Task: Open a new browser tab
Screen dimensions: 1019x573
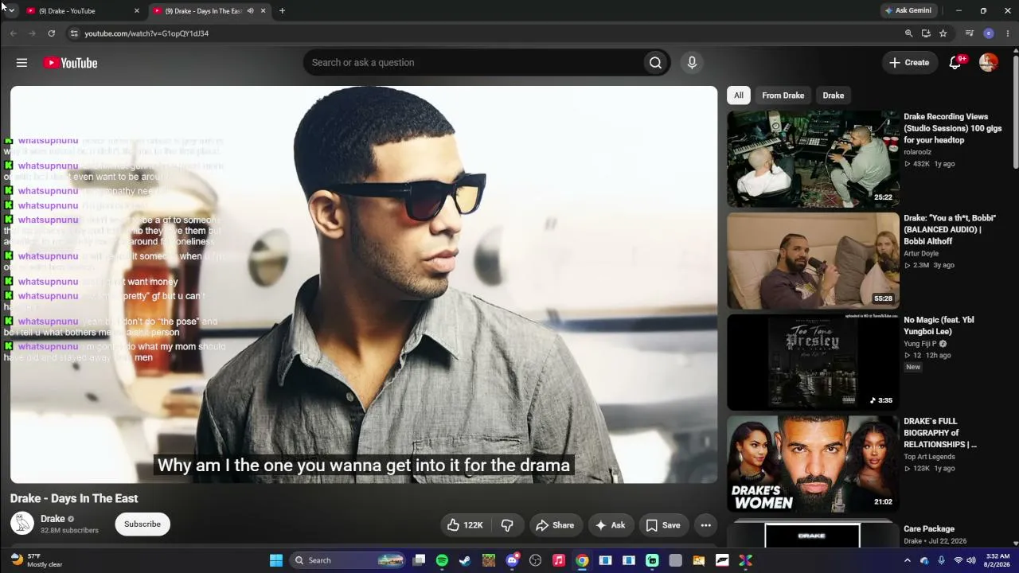Action: click(282, 11)
